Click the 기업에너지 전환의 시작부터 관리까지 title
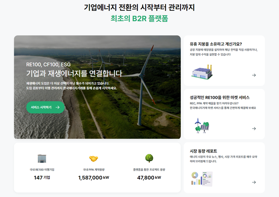Image resolution: width=279 pixels, height=197 pixels. pos(139,7)
